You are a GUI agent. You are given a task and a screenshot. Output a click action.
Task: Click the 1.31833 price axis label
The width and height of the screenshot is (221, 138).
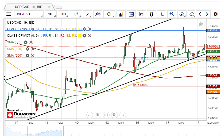(x=213, y=86)
